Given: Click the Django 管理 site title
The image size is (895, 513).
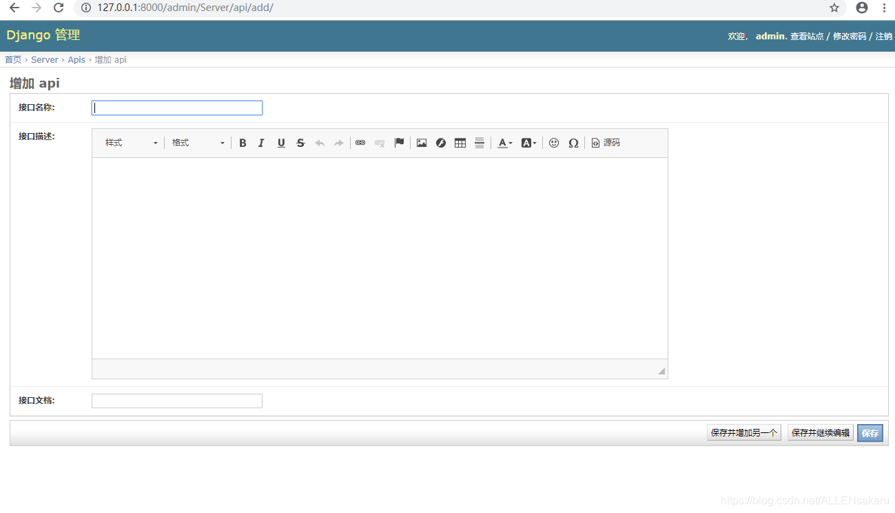Looking at the screenshot, I should (x=43, y=35).
